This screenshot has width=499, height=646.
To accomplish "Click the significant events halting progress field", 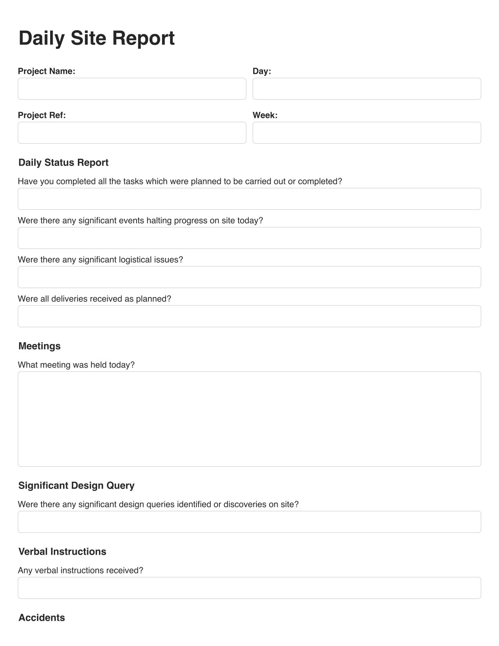I will tap(249, 238).
